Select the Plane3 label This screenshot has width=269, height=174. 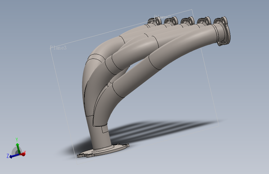[x=58, y=48]
